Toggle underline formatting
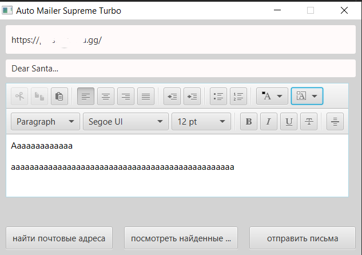362x255 pixels. click(289, 122)
